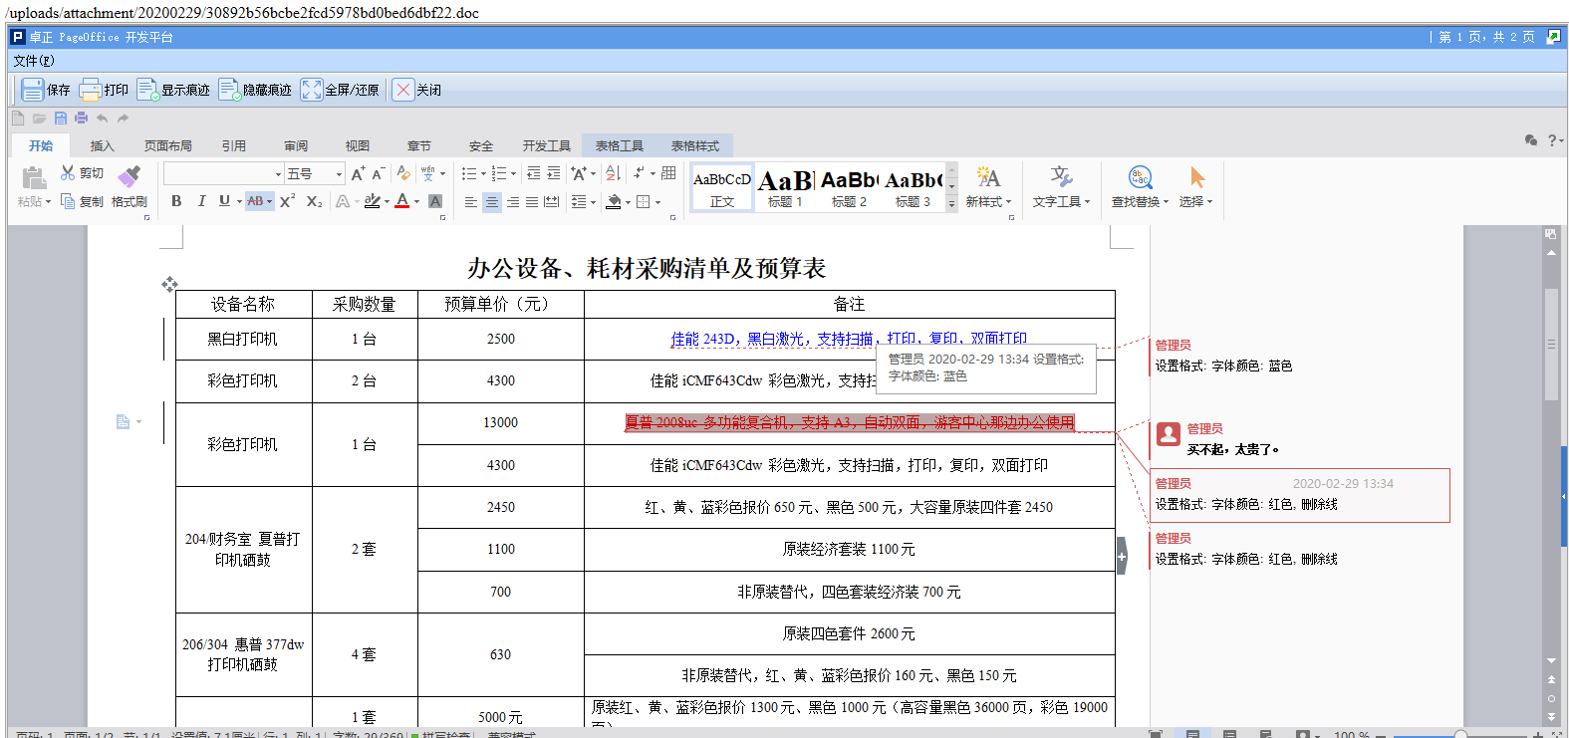Click the 关闭 toolbar button

click(x=416, y=90)
